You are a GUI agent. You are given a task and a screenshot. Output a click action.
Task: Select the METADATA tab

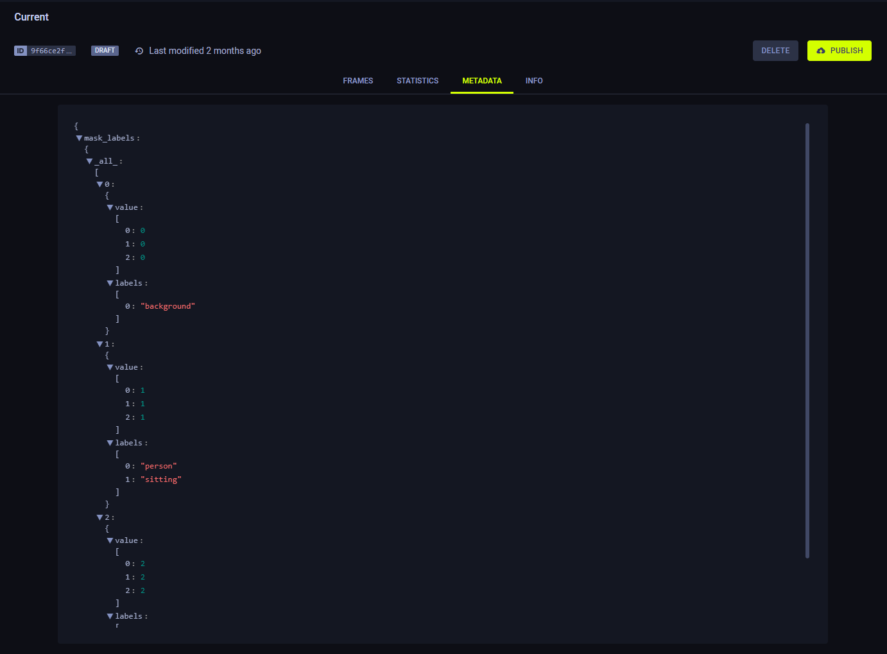pyautogui.click(x=481, y=81)
